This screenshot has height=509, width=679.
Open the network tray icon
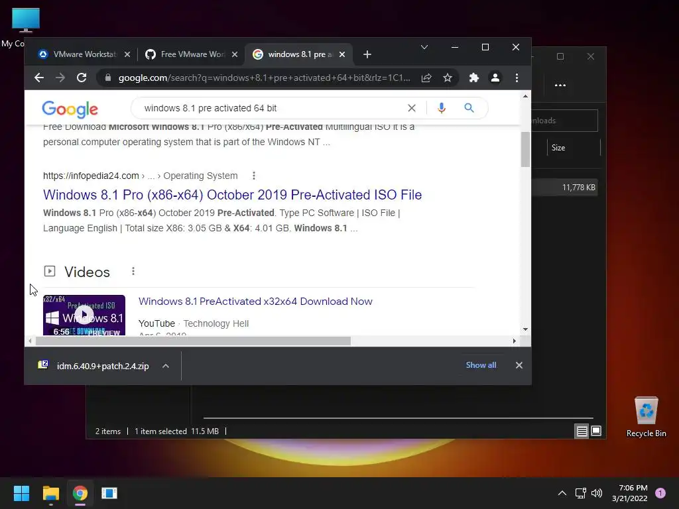[580, 493]
